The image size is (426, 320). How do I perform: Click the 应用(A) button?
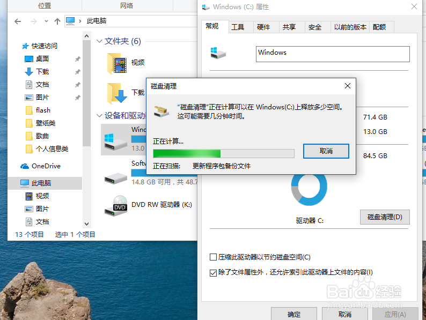tap(395, 314)
